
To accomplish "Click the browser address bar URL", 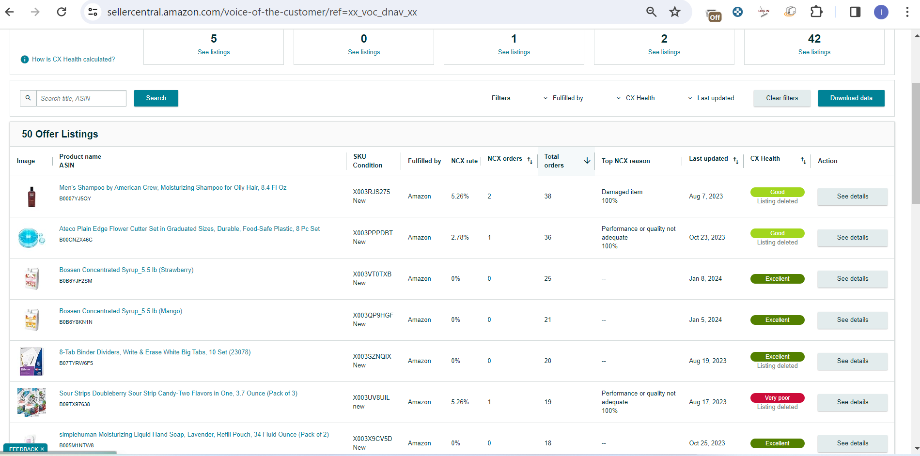I will tap(262, 12).
